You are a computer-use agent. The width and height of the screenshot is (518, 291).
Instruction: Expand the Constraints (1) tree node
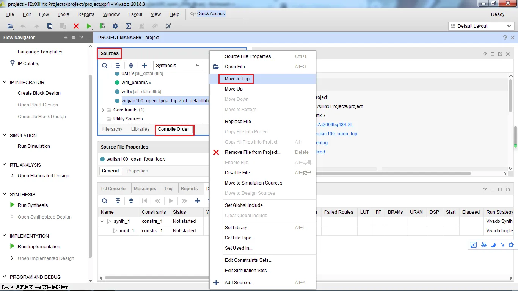tap(103, 110)
